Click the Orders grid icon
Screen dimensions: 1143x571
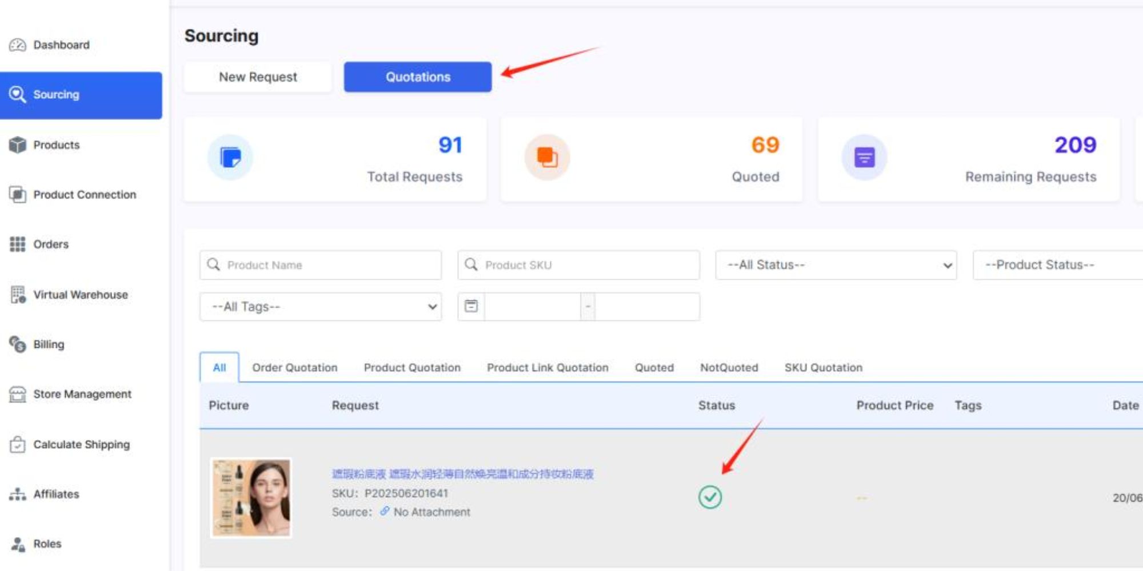[x=18, y=244]
